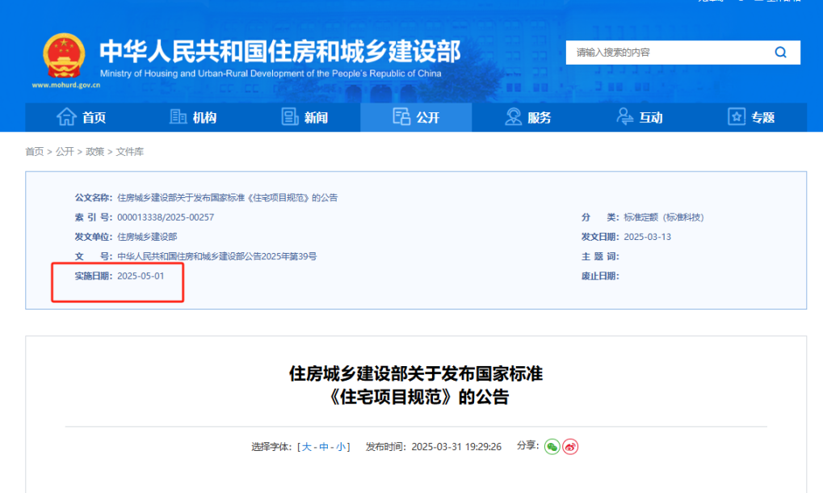Go to 首页 in the breadcrumb
The image size is (823, 493).
point(35,152)
